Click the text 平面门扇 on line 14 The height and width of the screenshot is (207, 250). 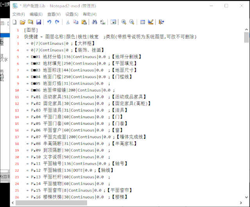pos(52,117)
